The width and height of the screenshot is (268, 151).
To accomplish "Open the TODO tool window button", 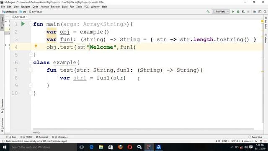I will point(26,137).
